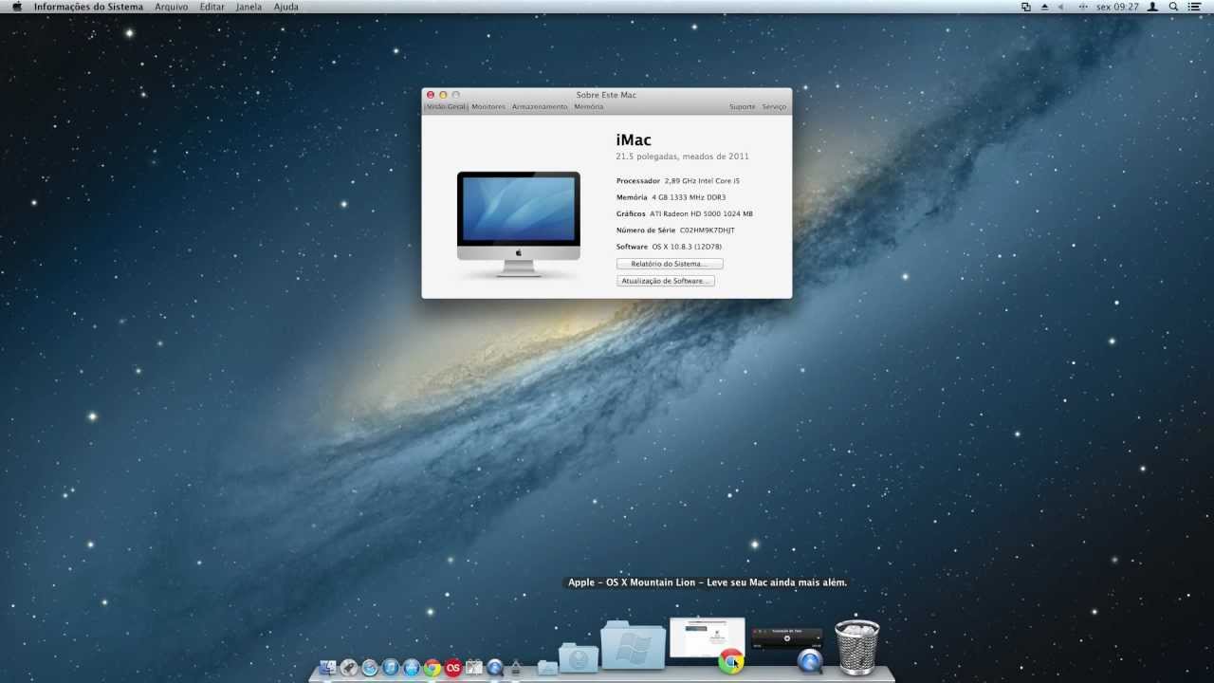Image resolution: width=1214 pixels, height=683 pixels.
Task: Click 'ATI Radeon HD 5000 1024 MB' value
Action: (701, 213)
